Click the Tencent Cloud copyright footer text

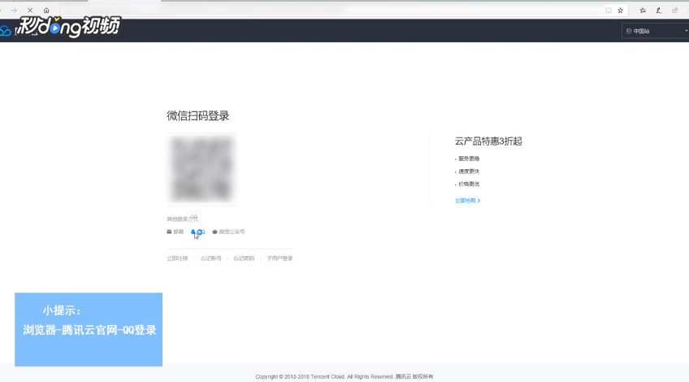tap(344, 377)
